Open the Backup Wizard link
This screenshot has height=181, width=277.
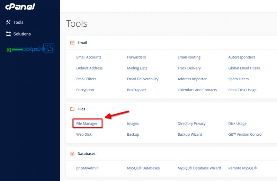[190, 134]
